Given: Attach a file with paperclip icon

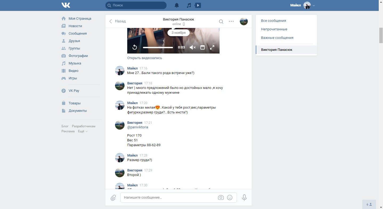Looking at the screenshot, I should coord(113,198).
